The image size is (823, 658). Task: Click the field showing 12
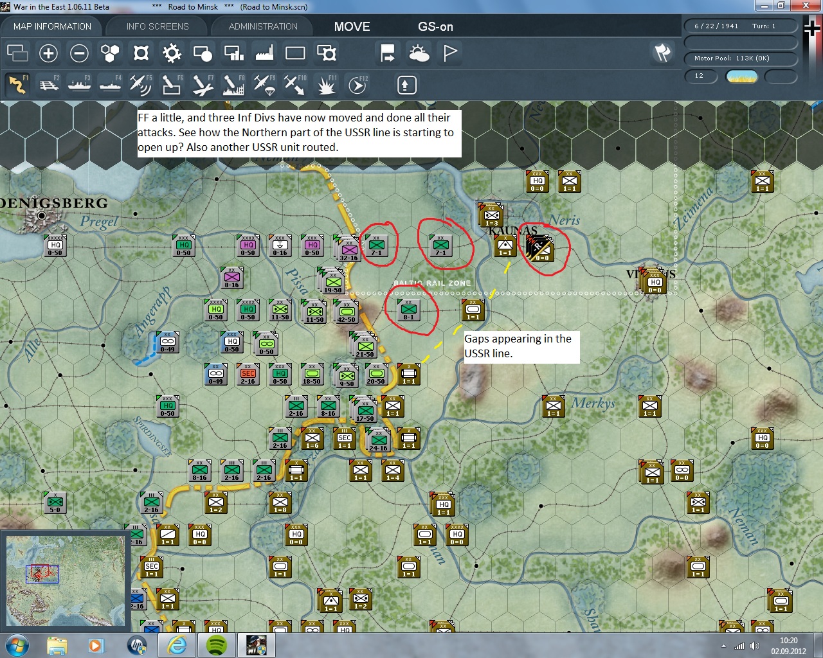pos(701,76)
